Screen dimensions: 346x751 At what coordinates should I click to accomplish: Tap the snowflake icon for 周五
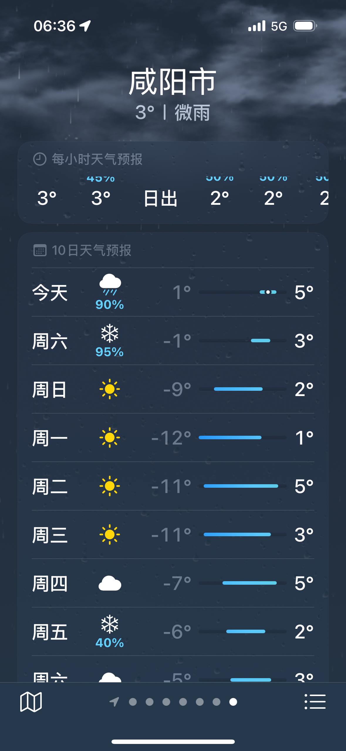[110, 624]
